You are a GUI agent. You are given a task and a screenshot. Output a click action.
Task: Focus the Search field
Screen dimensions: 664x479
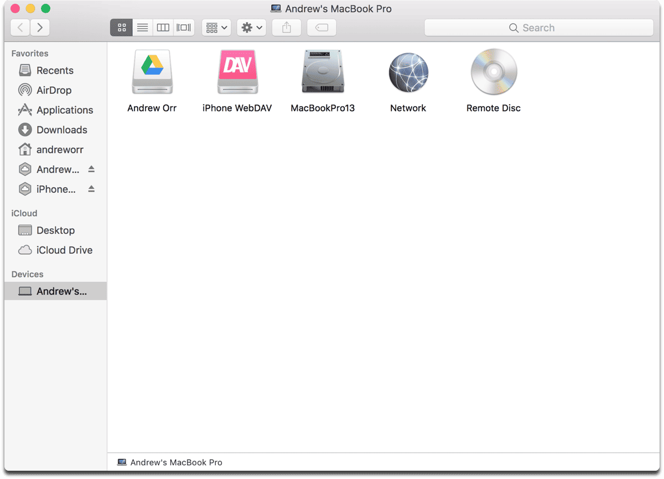(x=539, y=28)
